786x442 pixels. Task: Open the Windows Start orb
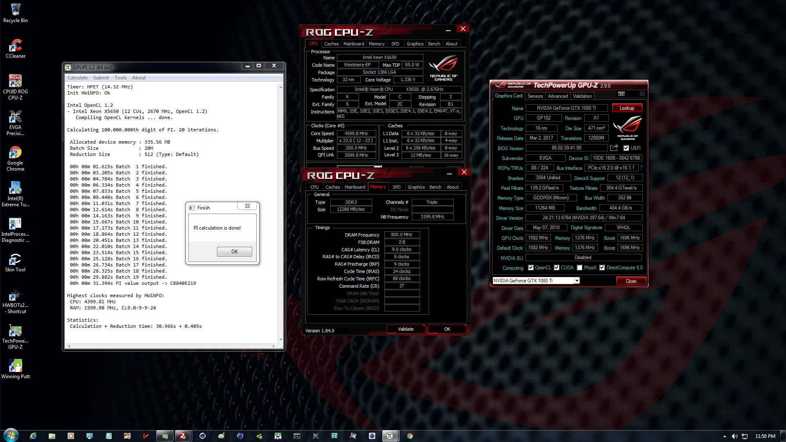(x=11, y=435)
